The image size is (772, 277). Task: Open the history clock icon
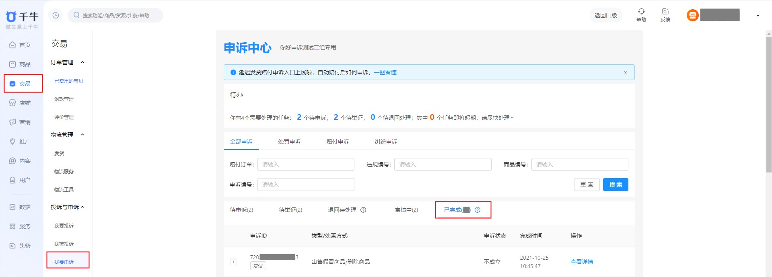56,15
